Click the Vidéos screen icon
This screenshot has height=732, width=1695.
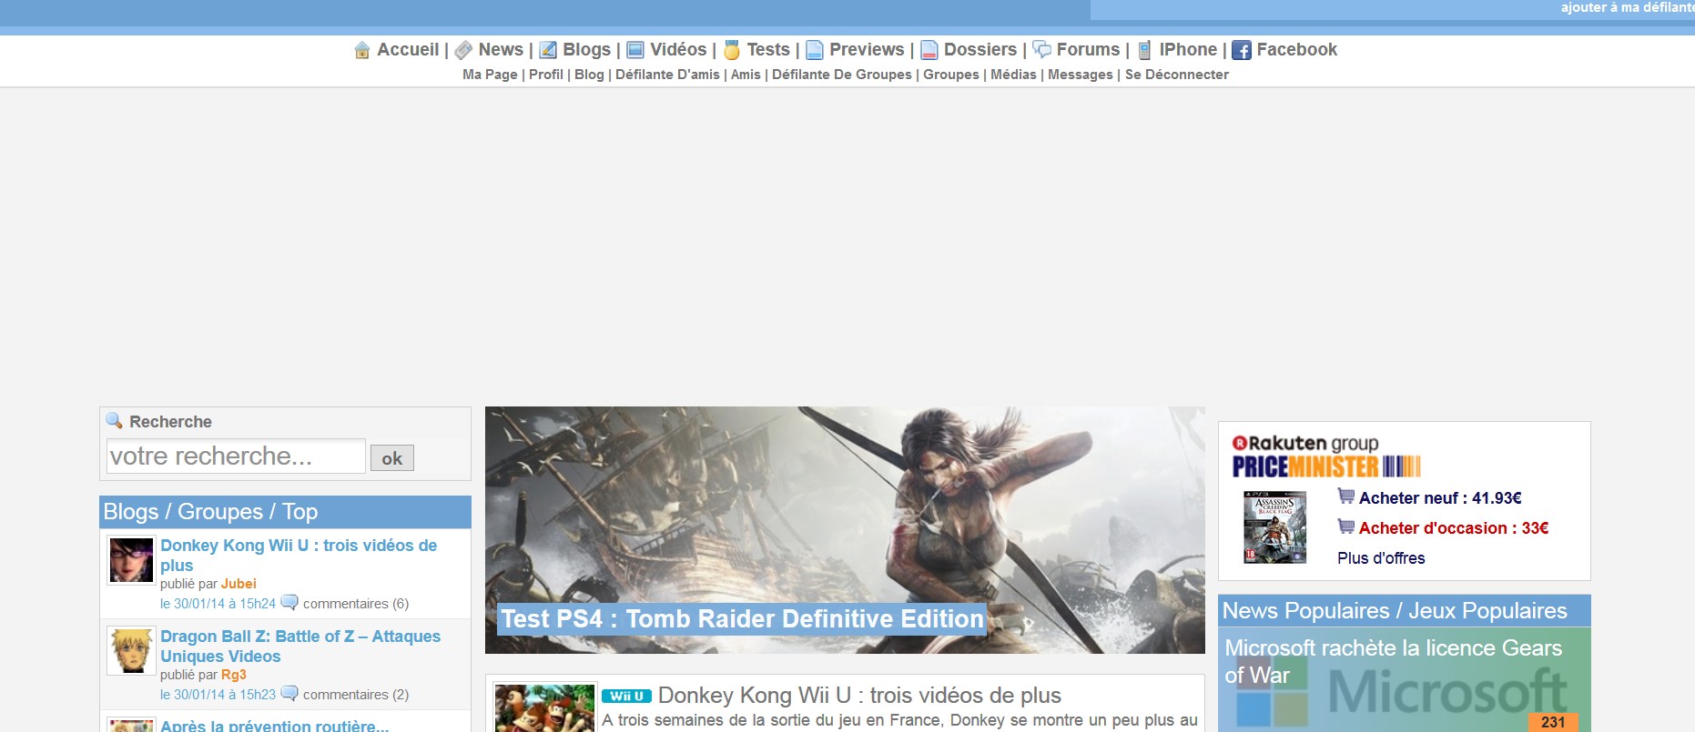[635, 50]
